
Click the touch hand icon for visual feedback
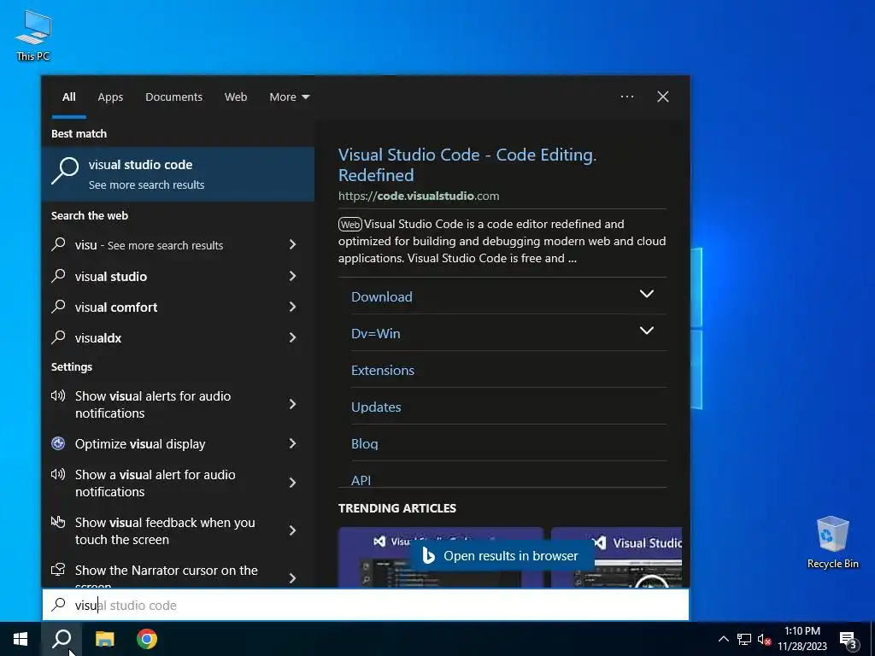(x=58, y=522)
